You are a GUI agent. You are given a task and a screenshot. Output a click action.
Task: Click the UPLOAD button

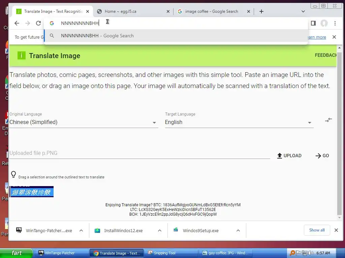click(289, 156)
